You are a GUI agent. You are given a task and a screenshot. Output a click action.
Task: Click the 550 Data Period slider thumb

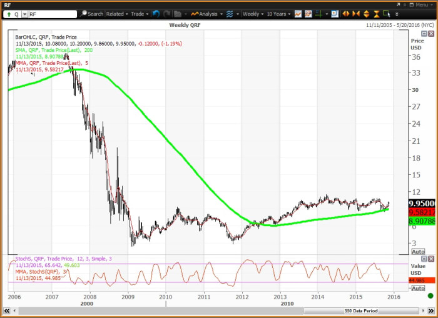click(361, 311)
